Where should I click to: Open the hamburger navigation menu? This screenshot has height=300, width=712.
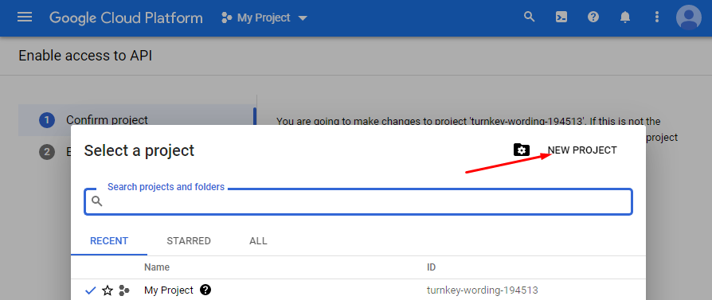pyautogui.click(x=25, y=18)
